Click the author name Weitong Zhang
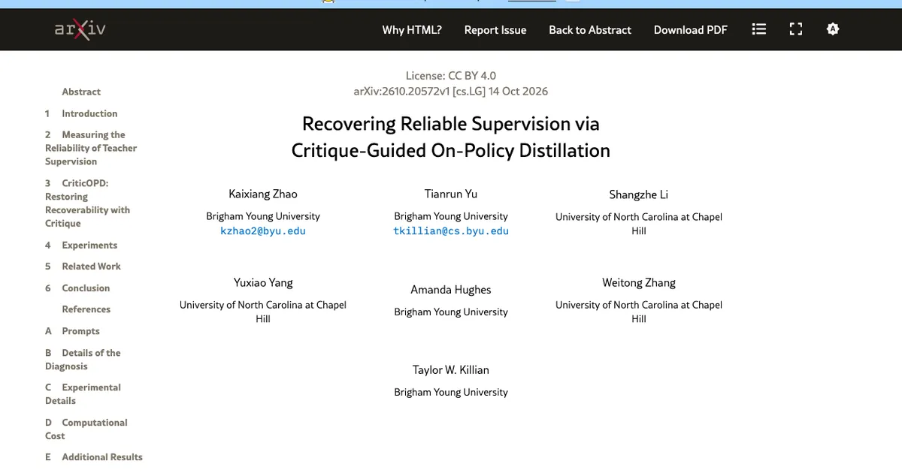The width and height of the screenshot is (902, 473). click(639, 282)
